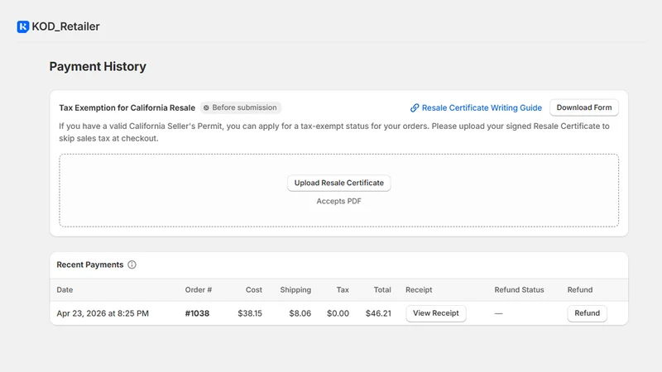Click the $38.15 cost value

click(250, 313)
